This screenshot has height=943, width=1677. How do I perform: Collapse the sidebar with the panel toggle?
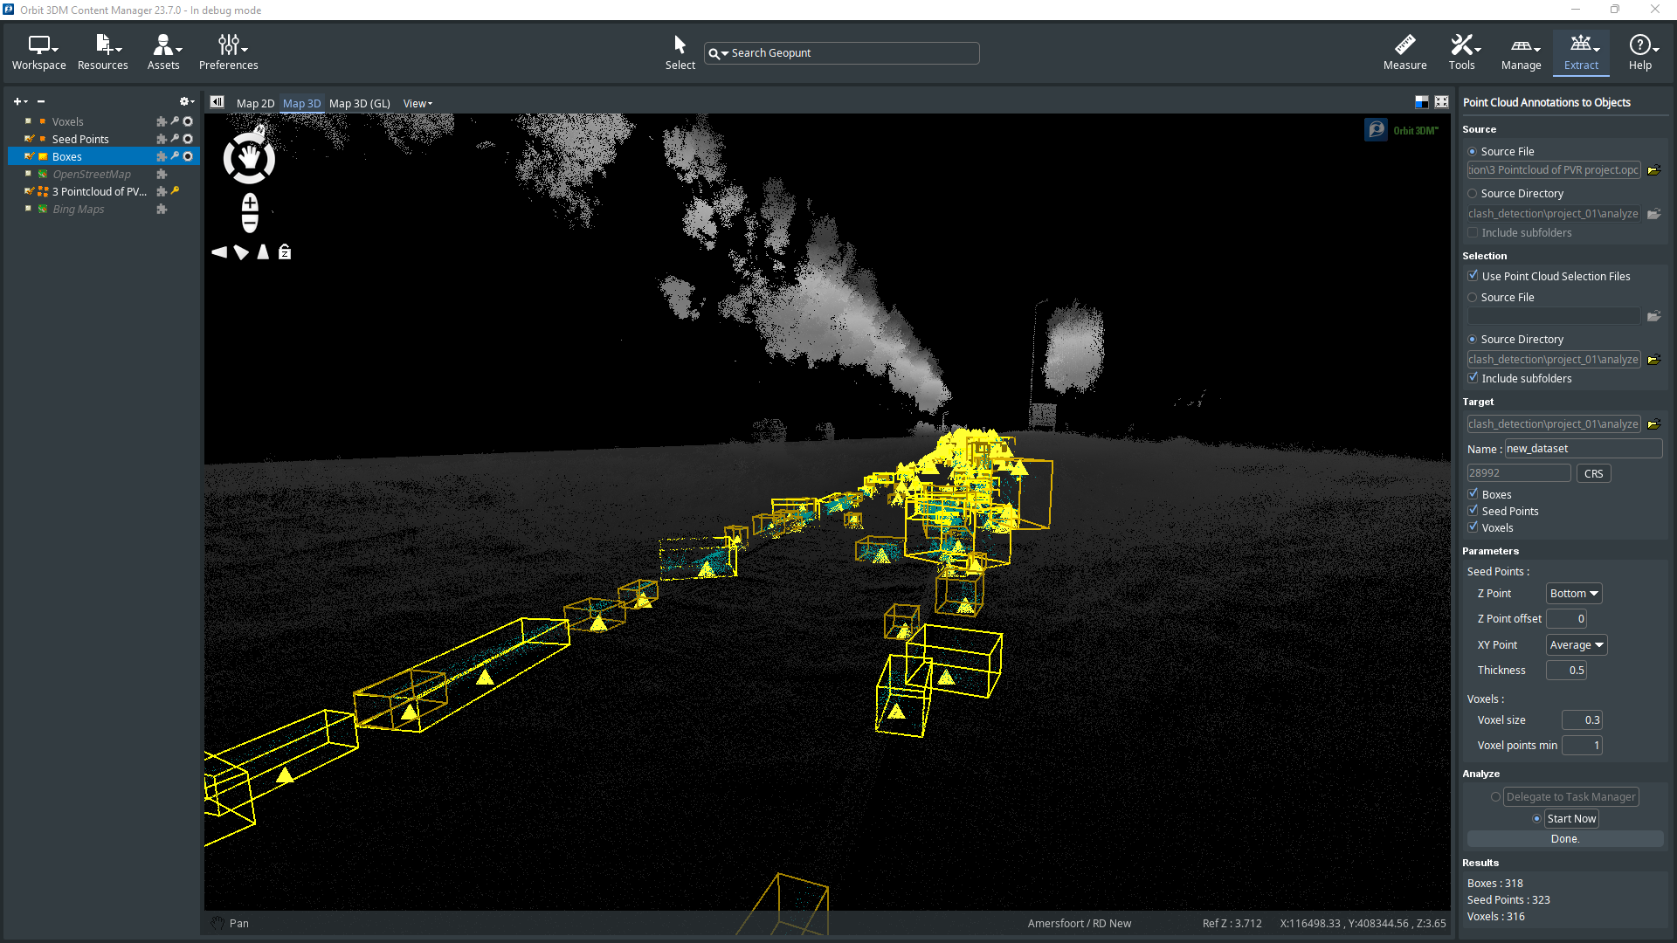coord(217,102)
